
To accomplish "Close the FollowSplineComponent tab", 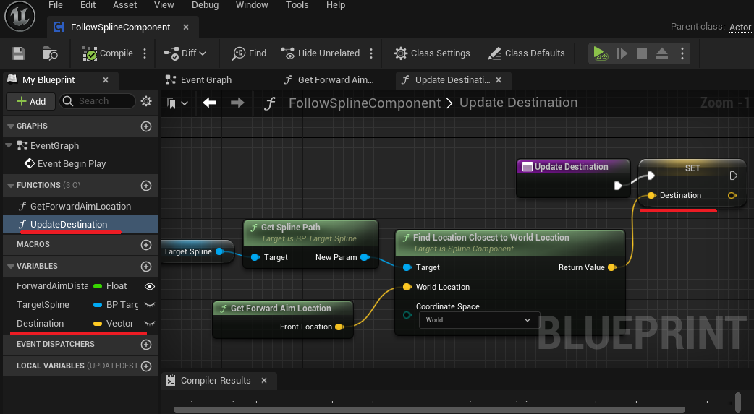I will pyautogui.click(x=186, y=27).
